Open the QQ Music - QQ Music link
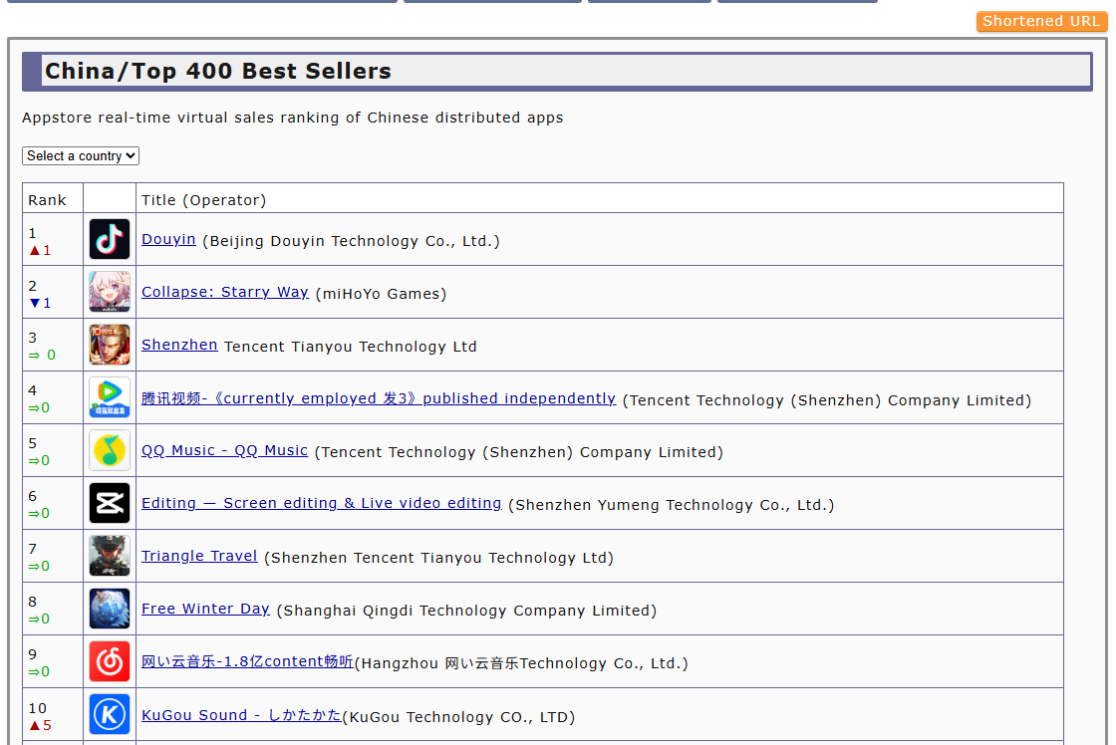Viewport: 1116px width, 745px height. click(225, 450)
